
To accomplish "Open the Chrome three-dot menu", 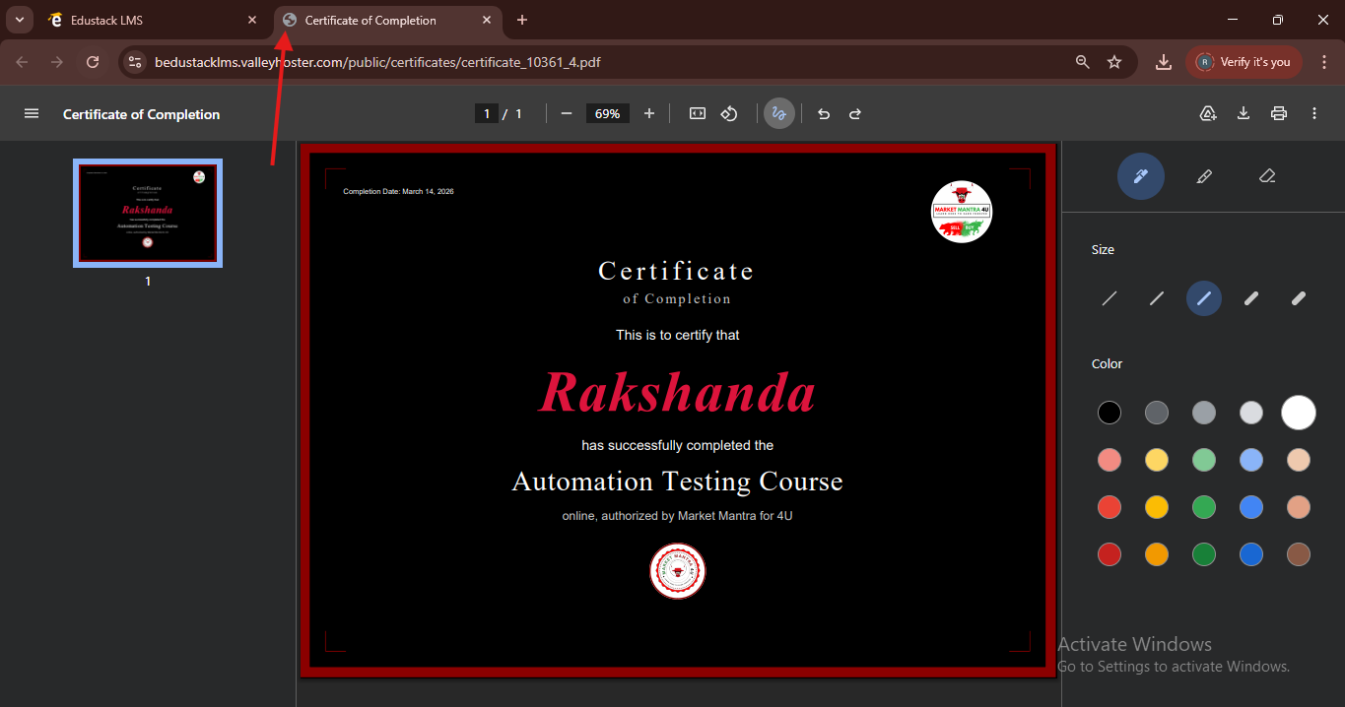I will pyautogui.click(x=1324, y=62).
